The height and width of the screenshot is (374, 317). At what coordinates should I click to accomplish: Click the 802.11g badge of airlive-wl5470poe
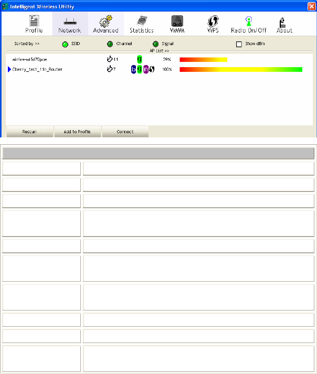pos(140,59)
